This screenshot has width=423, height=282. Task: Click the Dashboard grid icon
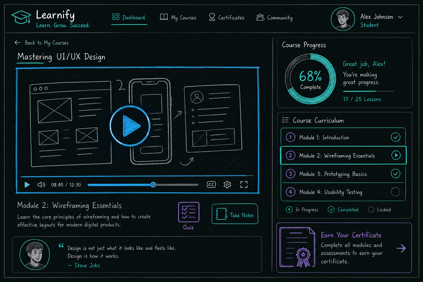(116, 17)
